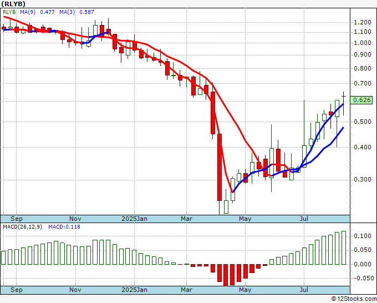377x303 pixels.
Task: Click the 1.000 price axis label
Action: pyautogui.click(x=363, y=43)
